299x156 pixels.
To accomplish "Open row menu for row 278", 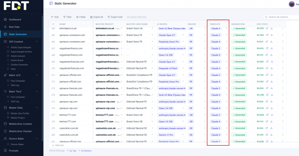I will pos(283,121).
